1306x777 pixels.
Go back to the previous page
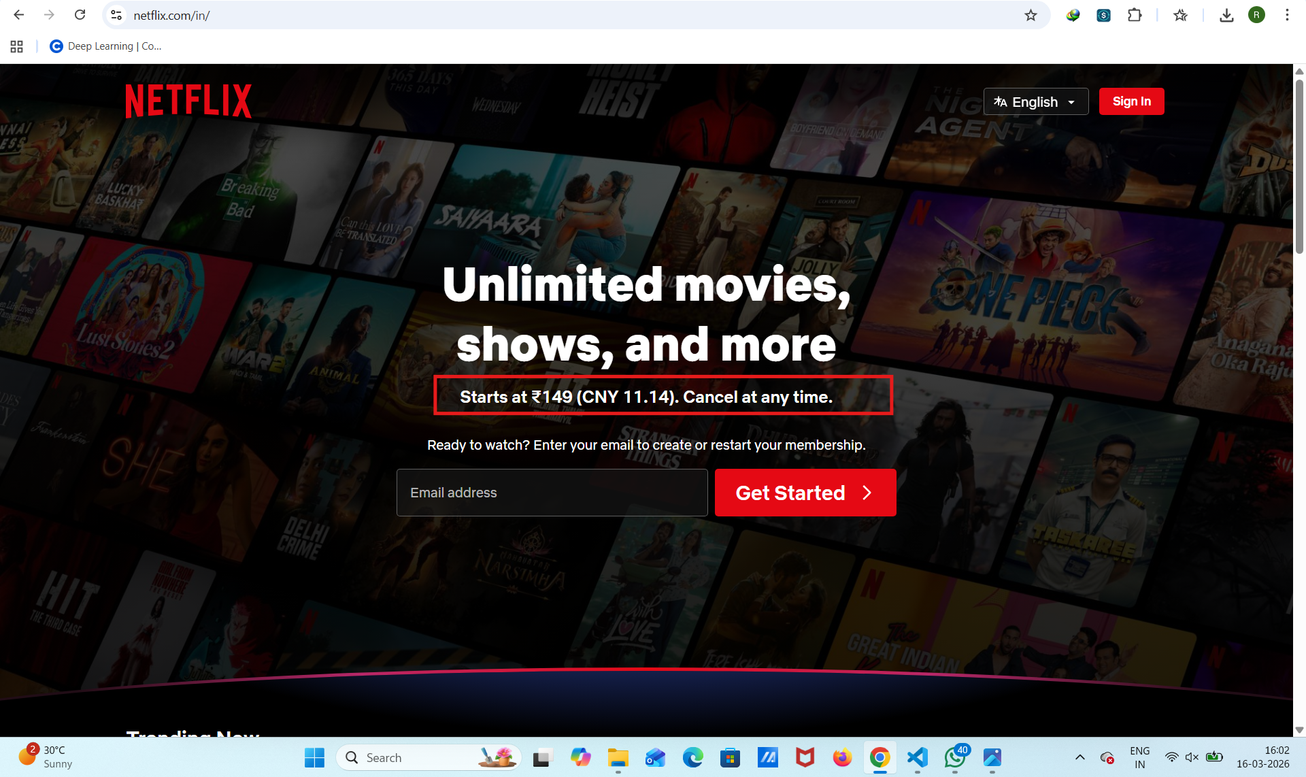pos(19,15)
